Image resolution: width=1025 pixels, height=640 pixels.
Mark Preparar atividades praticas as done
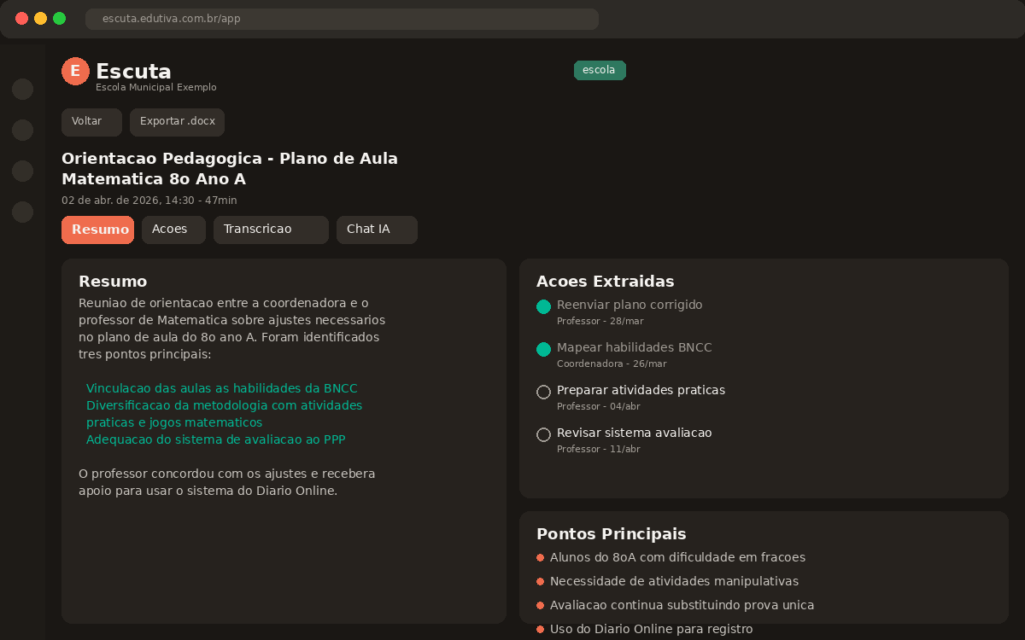point(543,393)
